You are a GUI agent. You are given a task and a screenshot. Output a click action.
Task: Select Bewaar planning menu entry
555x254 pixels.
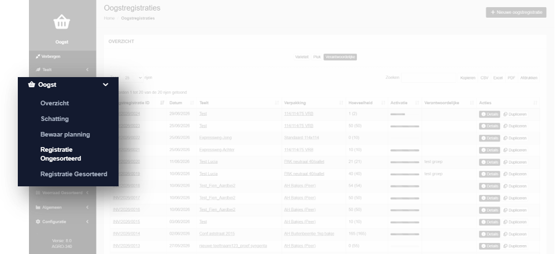(x=65, y=134)
